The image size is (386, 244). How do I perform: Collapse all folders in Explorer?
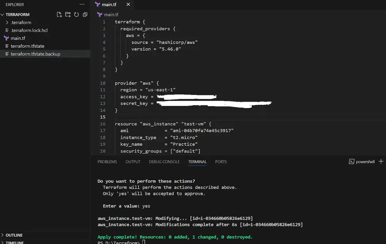click(x=85, y=15)
